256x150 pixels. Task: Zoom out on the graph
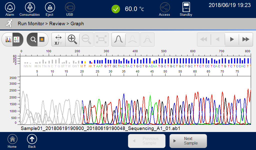pyautogui.click(x=86, y=40)
